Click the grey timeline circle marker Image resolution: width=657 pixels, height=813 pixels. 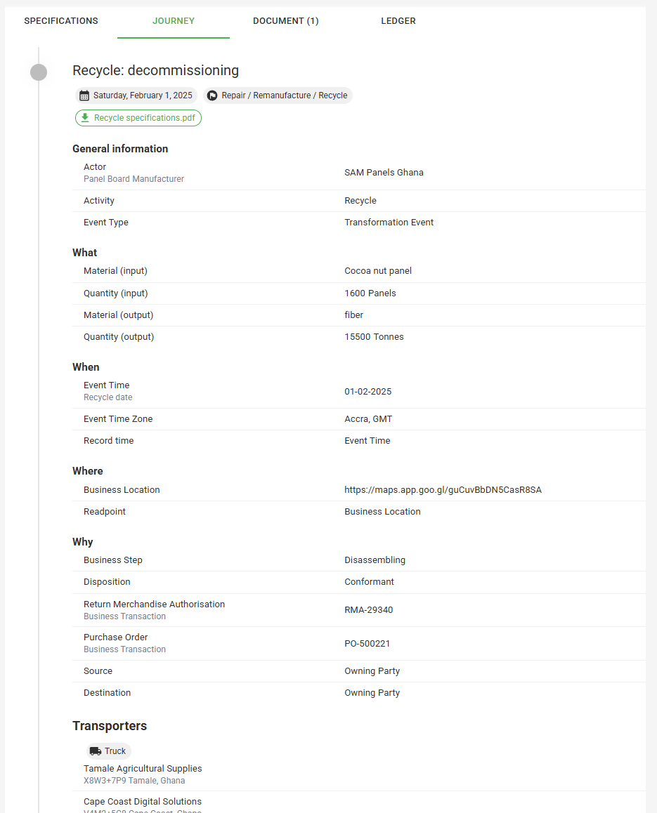pos(39,72)
